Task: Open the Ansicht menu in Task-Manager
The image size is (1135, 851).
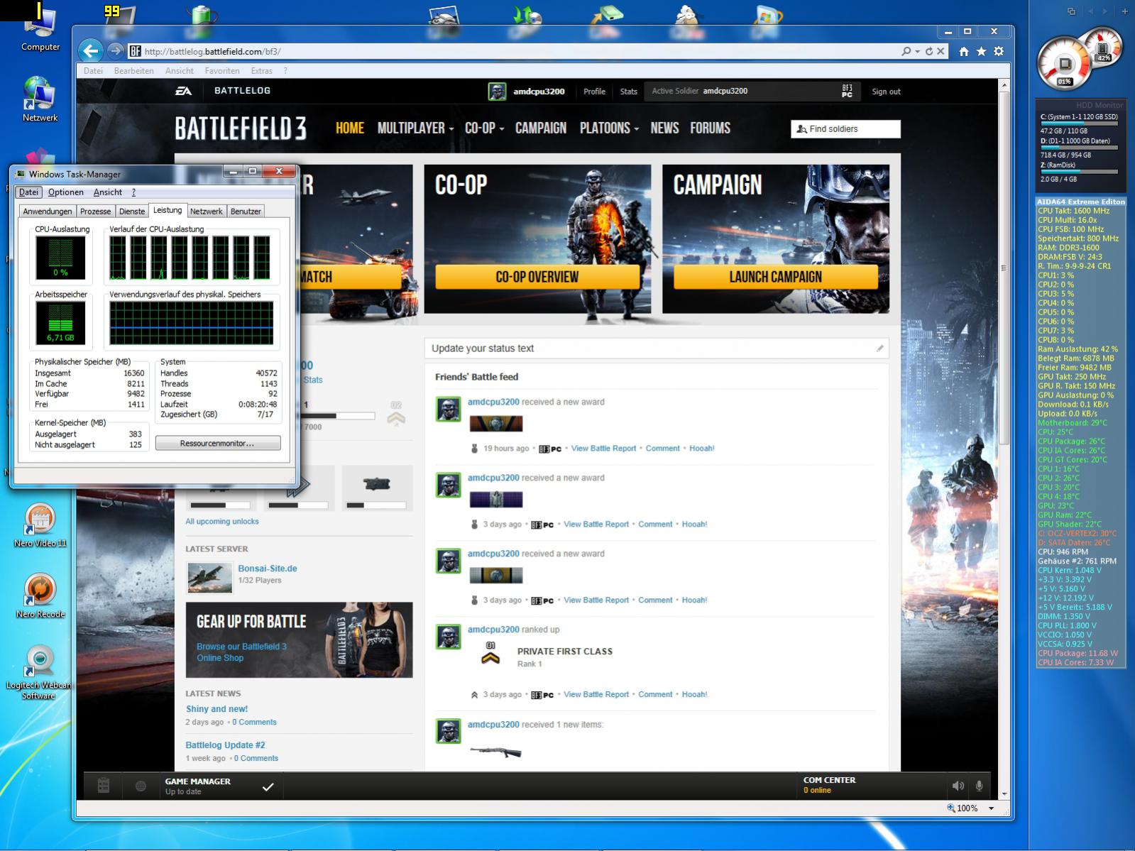Action: 108,192
